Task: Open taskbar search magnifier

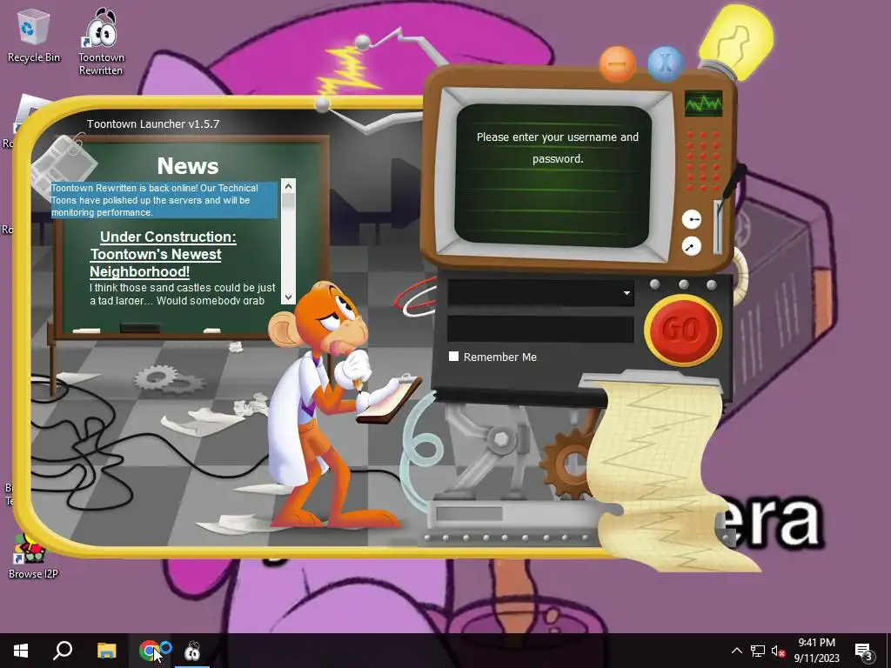Action: coord(63,651)
